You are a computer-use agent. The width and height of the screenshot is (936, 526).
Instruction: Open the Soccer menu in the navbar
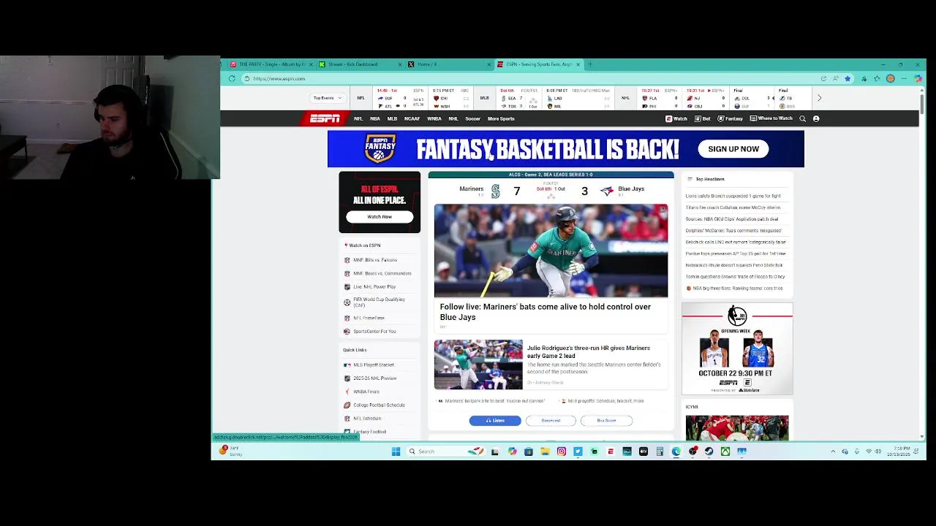(473, 118)
